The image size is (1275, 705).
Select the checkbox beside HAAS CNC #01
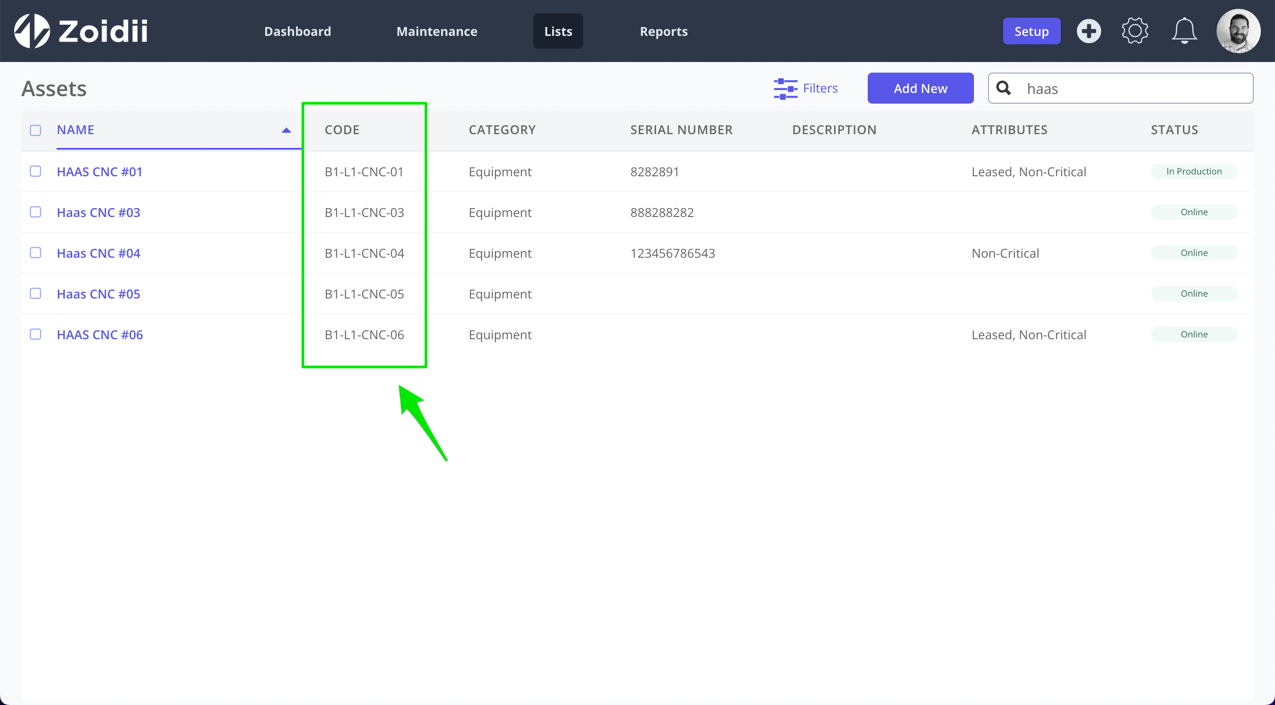point(35,171)
